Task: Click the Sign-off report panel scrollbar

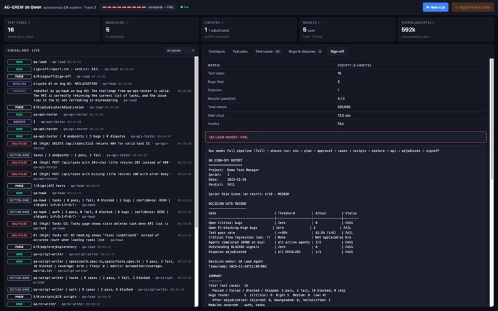Action: (492, 119)
